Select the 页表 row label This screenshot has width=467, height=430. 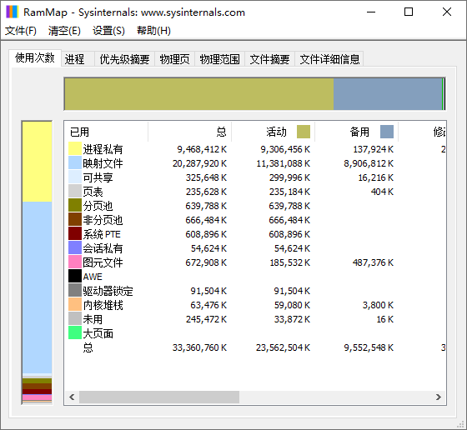click(93, 192)
